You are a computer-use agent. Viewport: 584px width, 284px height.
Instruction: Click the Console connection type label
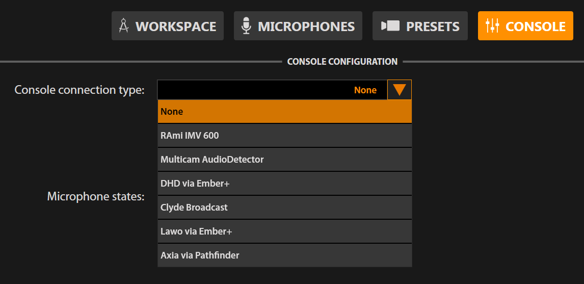[x=79, y=90]
